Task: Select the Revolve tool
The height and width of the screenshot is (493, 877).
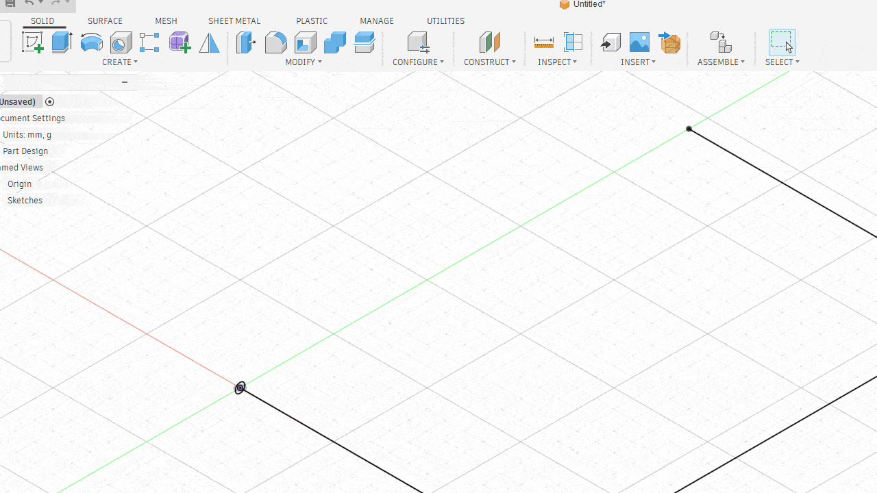Action: pyautogui.click(x=91, y=42)
